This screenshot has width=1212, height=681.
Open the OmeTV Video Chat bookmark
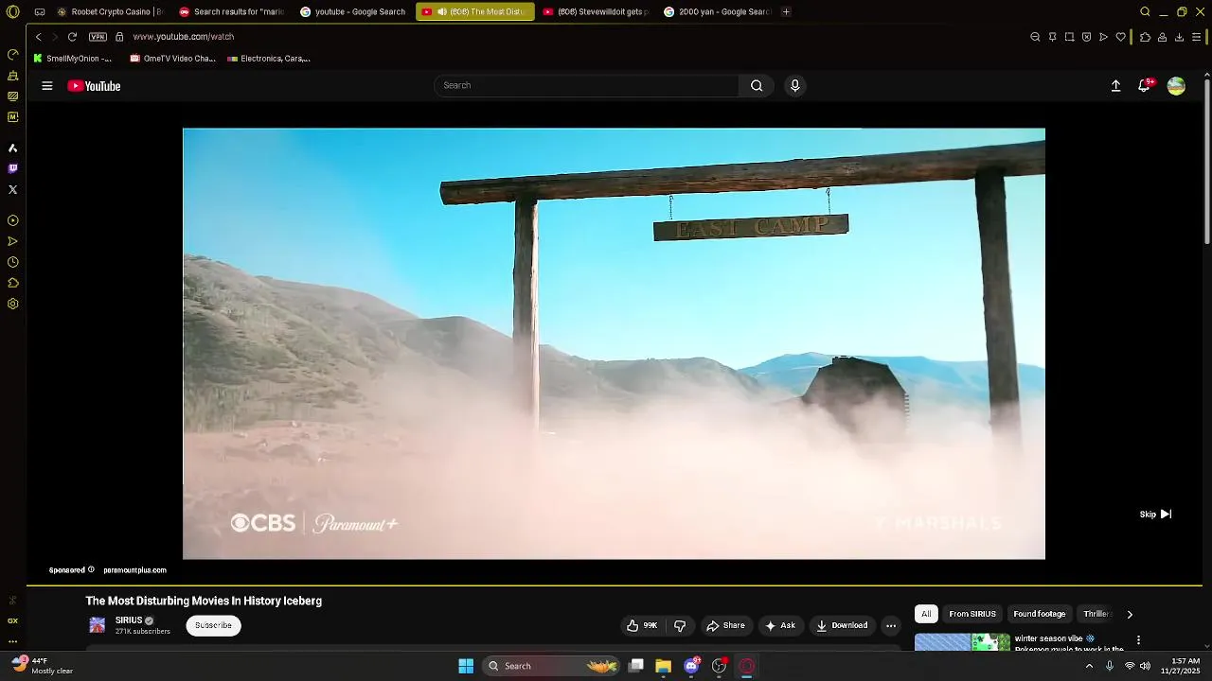[173, 59]
